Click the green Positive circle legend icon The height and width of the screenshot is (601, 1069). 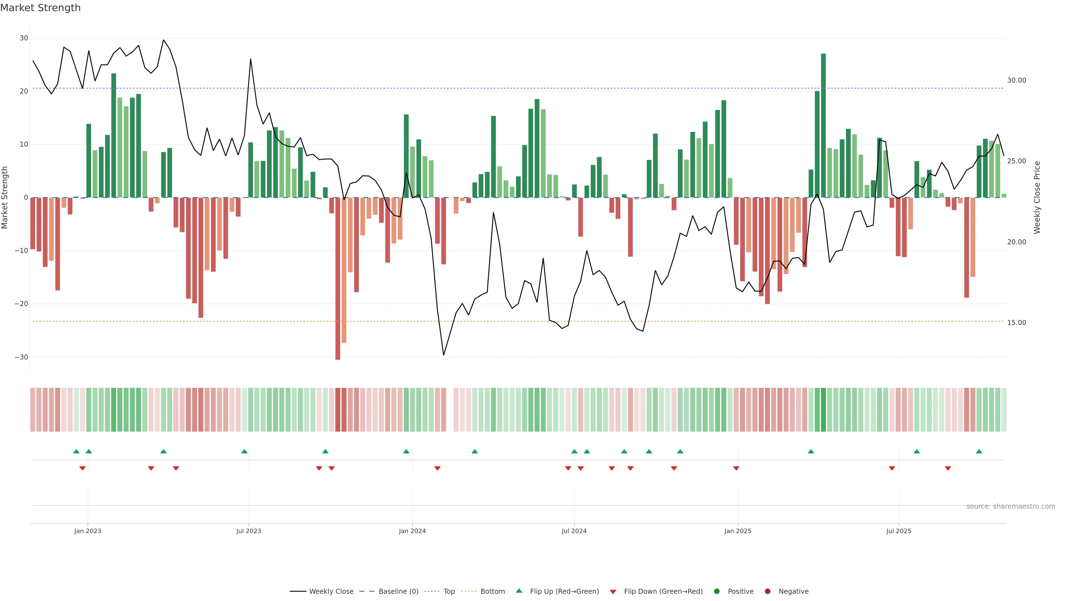tap(717, 591)
